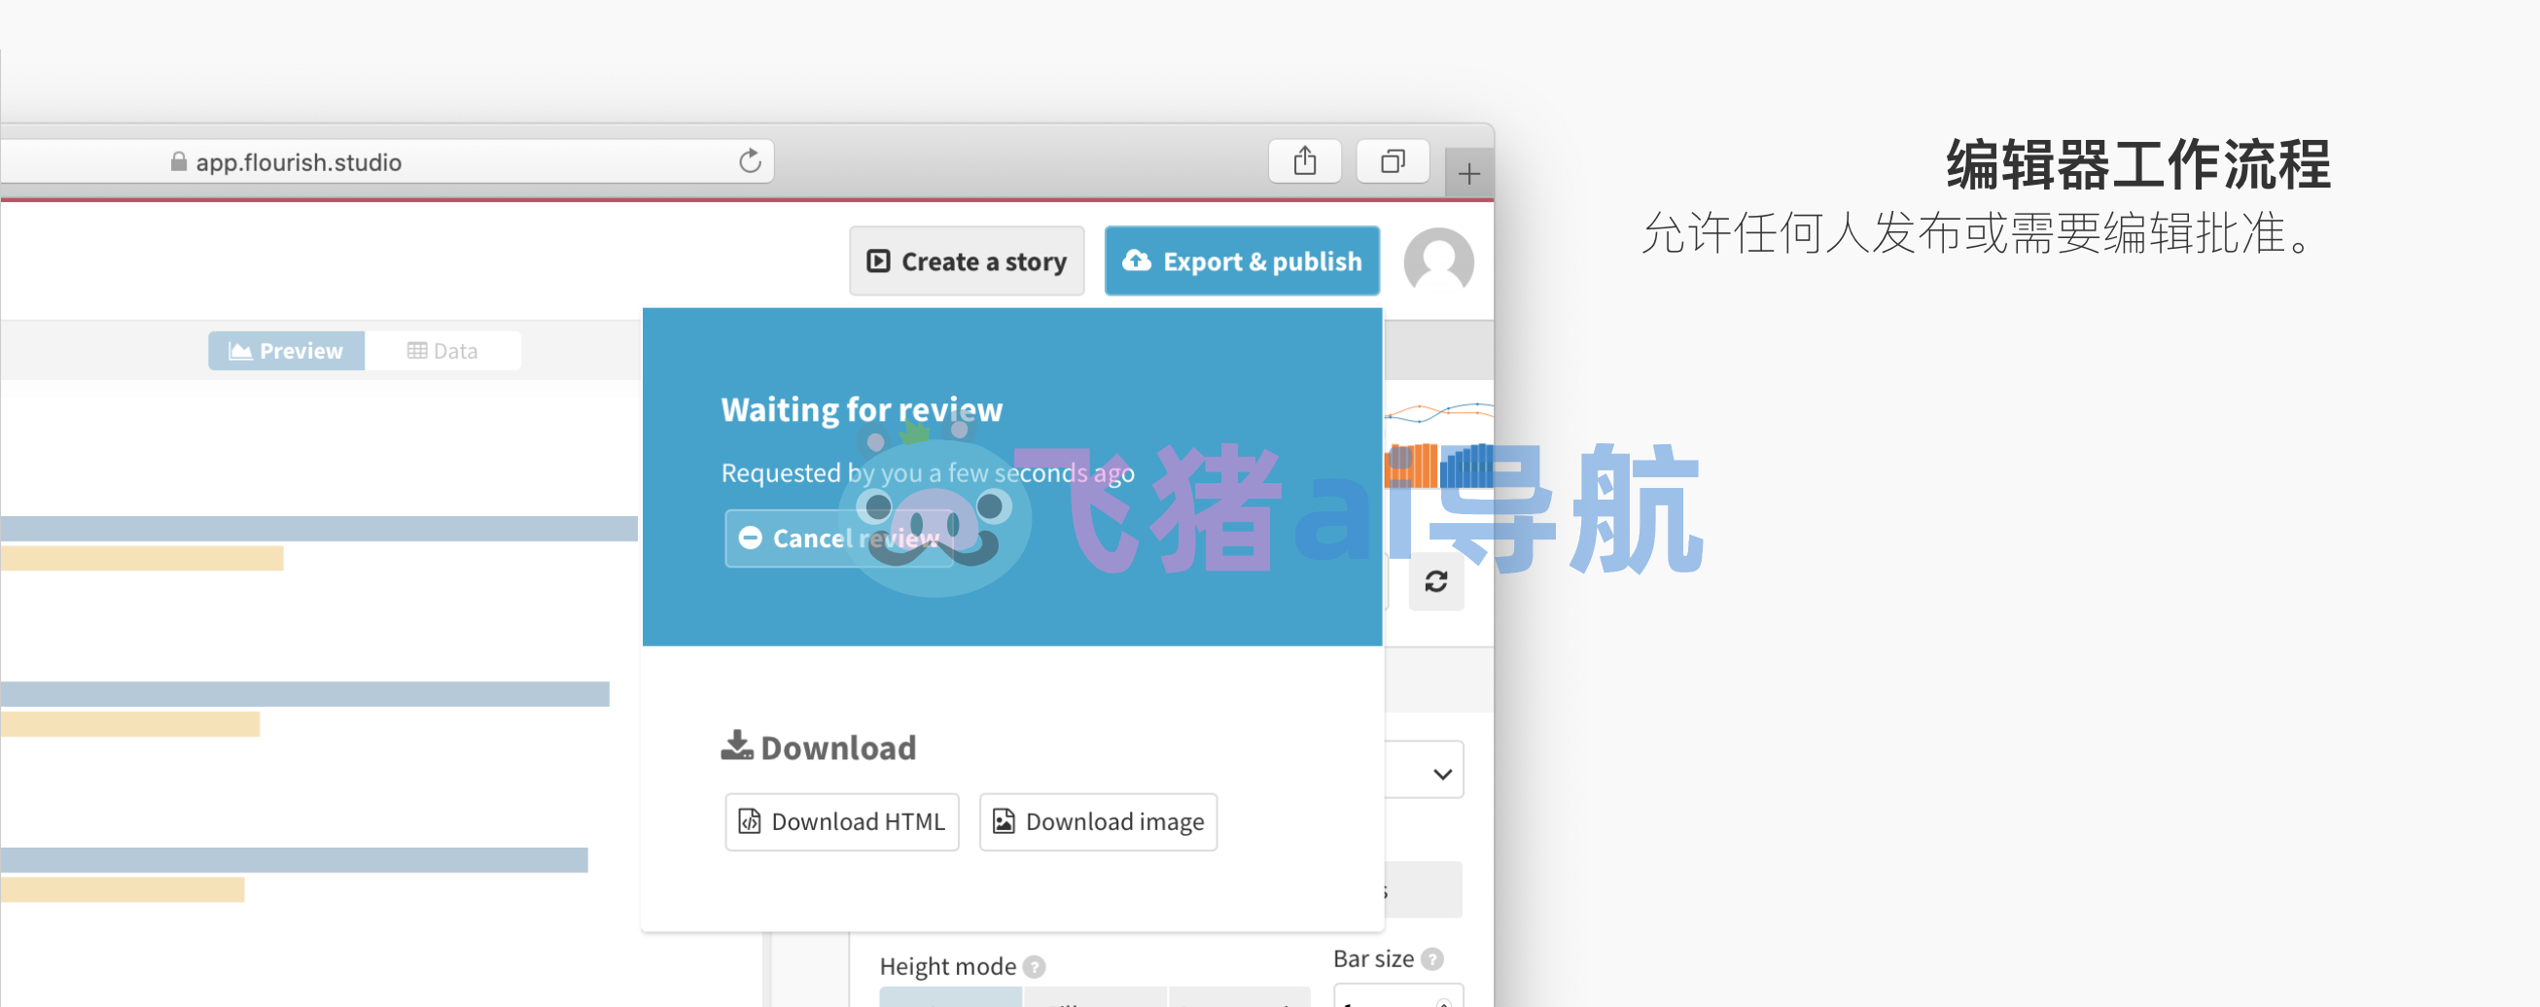Open a new browser tab with plus

click(1468, 174)
